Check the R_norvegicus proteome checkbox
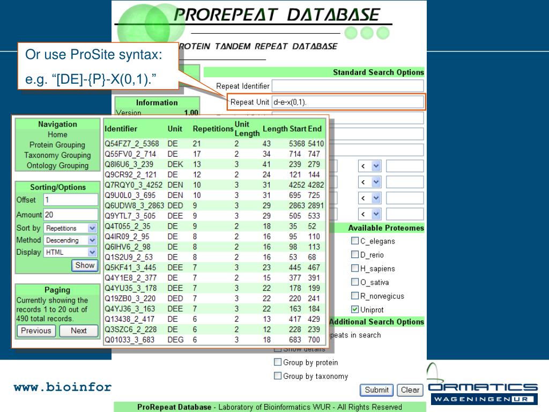Image resolution: width=549 pixels, height=412 pixels. [x=355, y=296]
